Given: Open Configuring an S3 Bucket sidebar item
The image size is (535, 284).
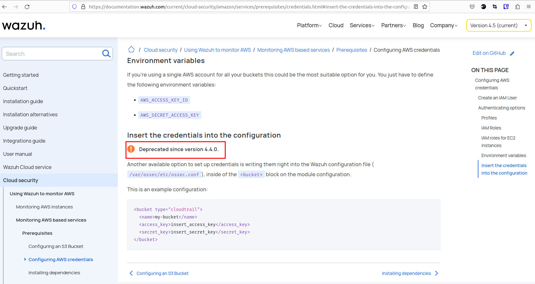Looking at the screenshot, I should tap(56, 246).
